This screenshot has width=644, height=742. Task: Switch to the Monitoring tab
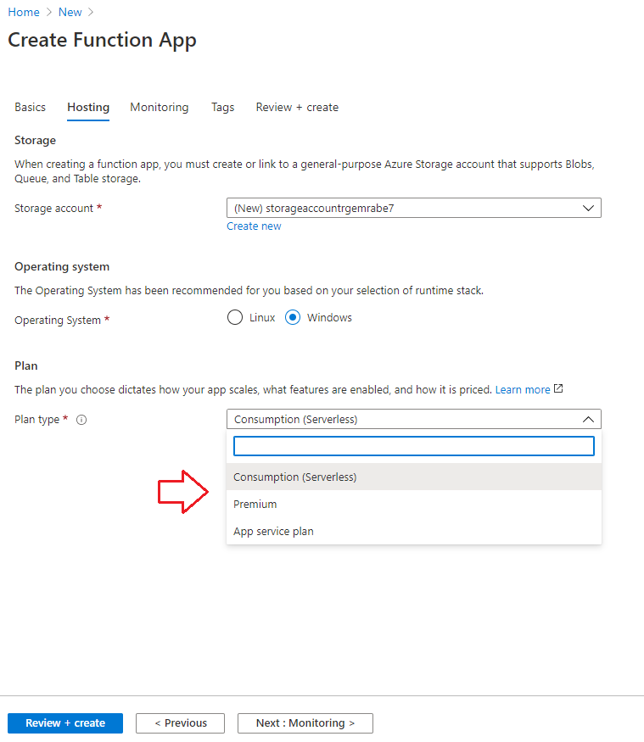click(x=160, y=108)
